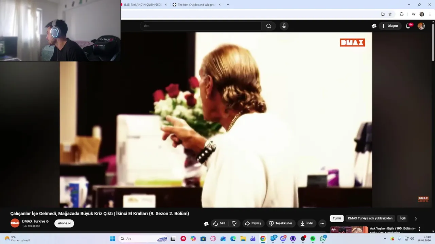Open Chrome three-dot menu
This screenshot has height=244, width=435.
pyautogui.click(x=430, y=14)
